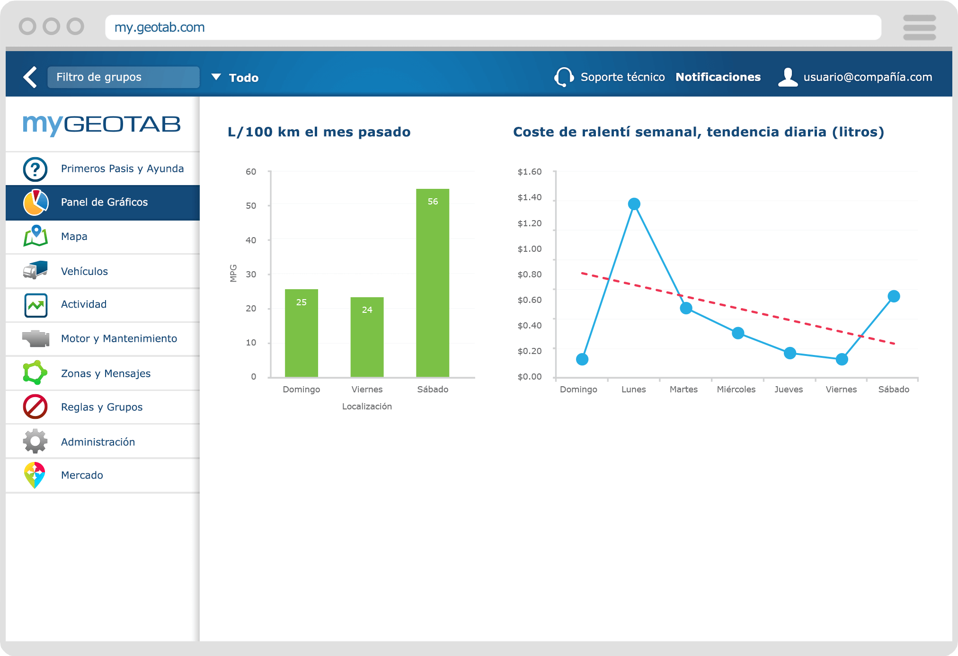
Task: Click inside the Filtro de grupos field
Action: [x=123, y=77]
